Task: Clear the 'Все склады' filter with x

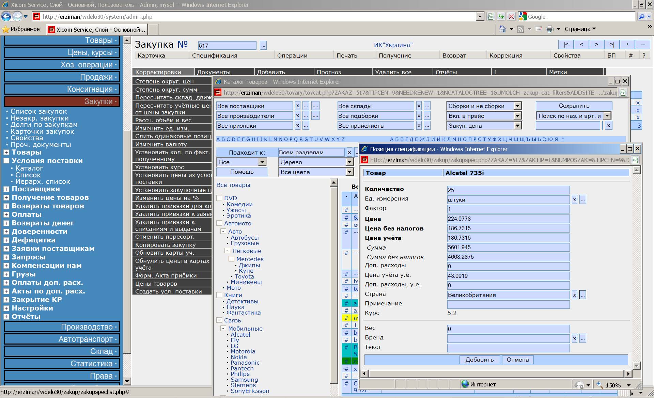Action: 419,106
